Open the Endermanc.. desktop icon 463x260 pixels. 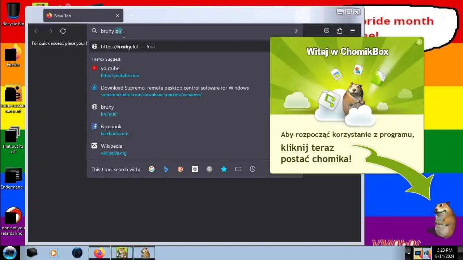tap(13, 179)
